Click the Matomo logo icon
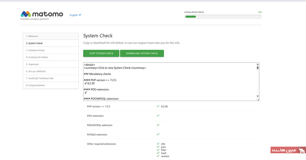Viewport: 306px width, 160px height. coord(25,14)
